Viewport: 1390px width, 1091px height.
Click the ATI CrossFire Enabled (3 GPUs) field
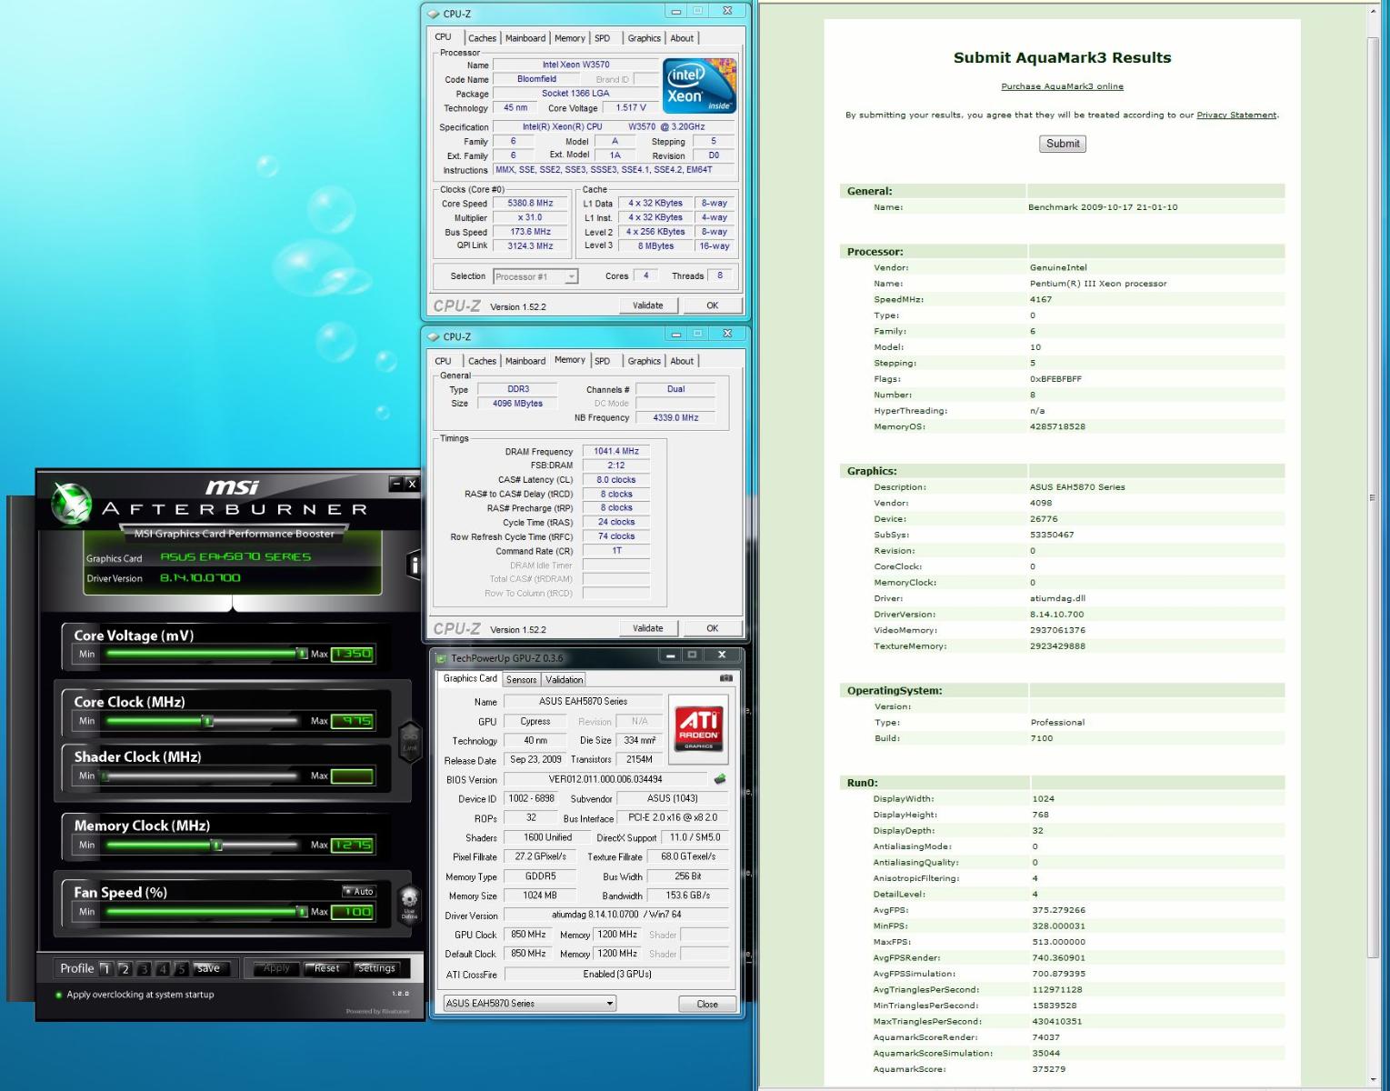[x=616, y=974]
